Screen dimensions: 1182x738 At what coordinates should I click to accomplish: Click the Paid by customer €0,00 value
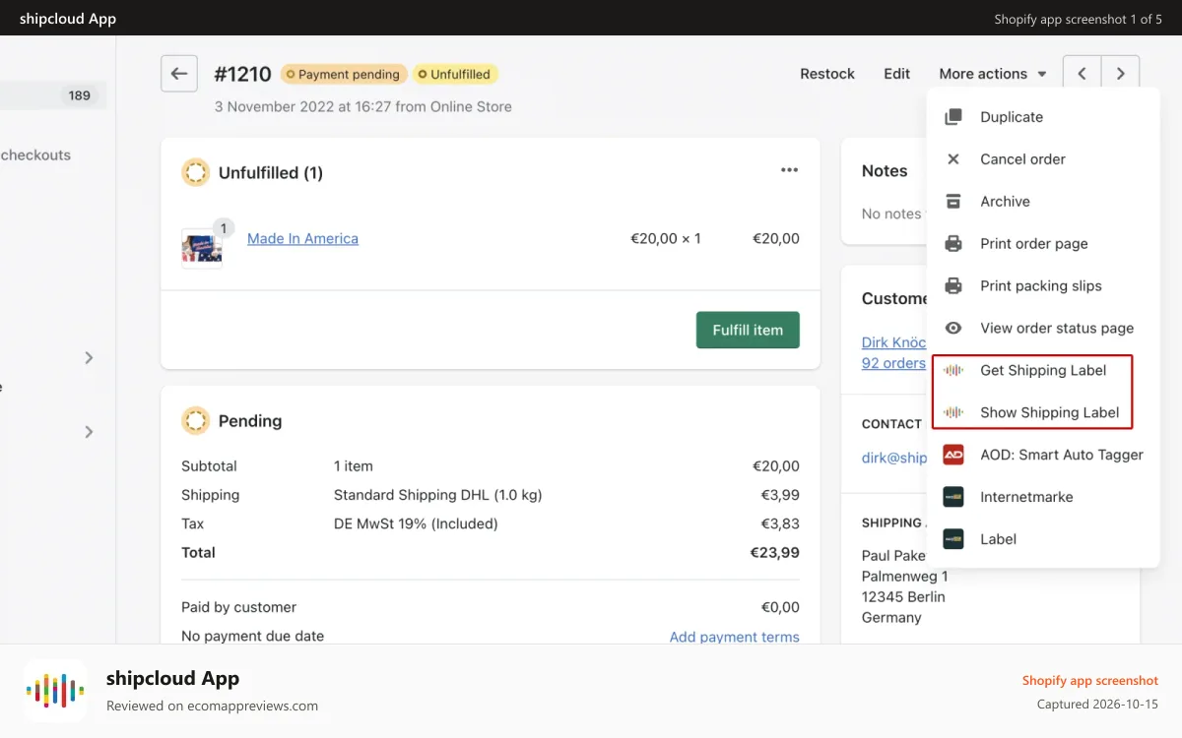[x=780, y=607]
